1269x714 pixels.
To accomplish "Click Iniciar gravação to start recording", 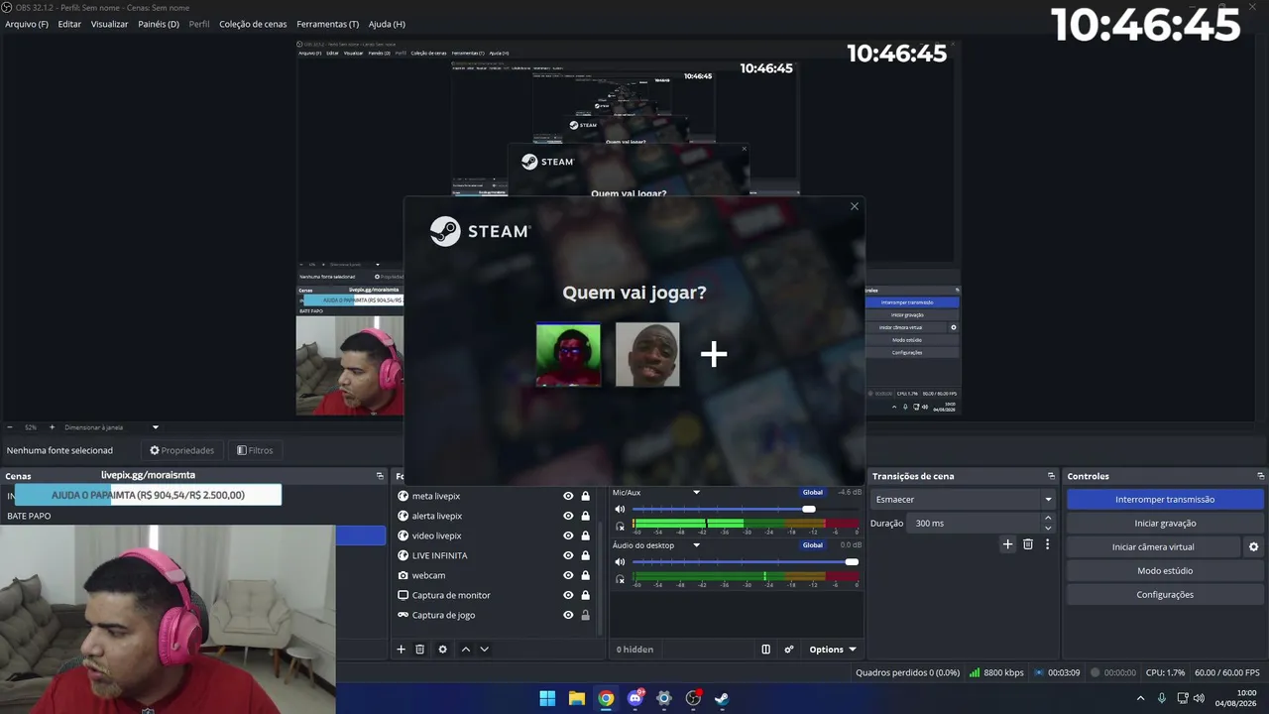I will [1165, 524].
